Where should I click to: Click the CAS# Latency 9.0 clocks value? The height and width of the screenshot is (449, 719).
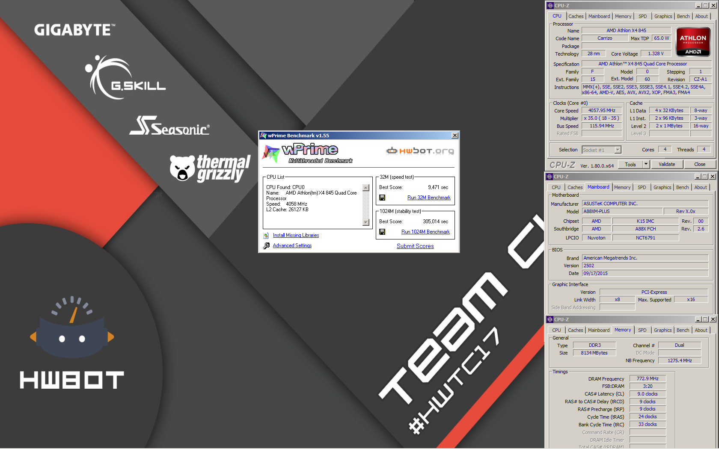click(648, 394)
